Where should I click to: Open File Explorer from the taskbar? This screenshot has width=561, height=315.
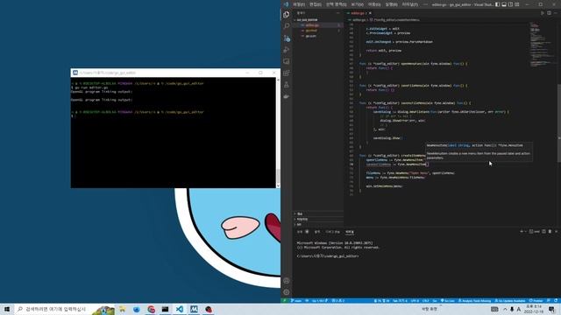pos(122,309)
